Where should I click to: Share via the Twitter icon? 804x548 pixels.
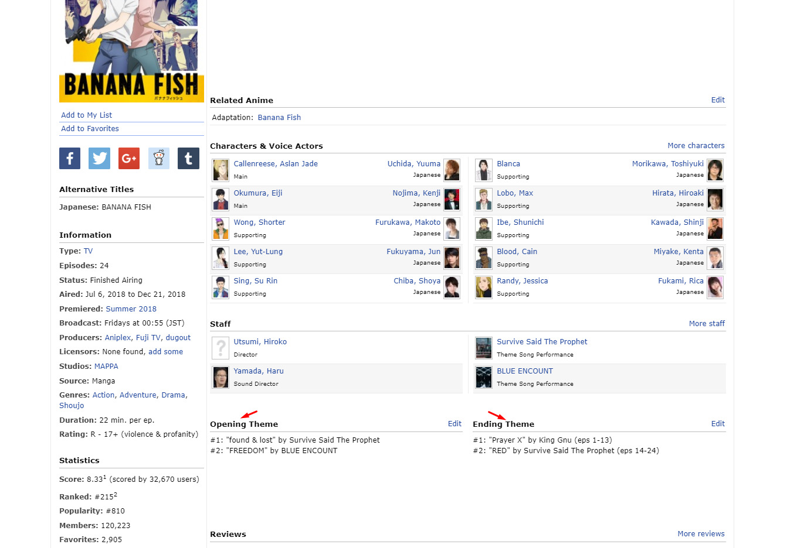(x=99, y=158)
